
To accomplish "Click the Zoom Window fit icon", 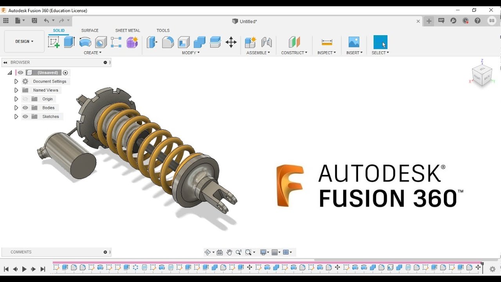I will point(248,252).
